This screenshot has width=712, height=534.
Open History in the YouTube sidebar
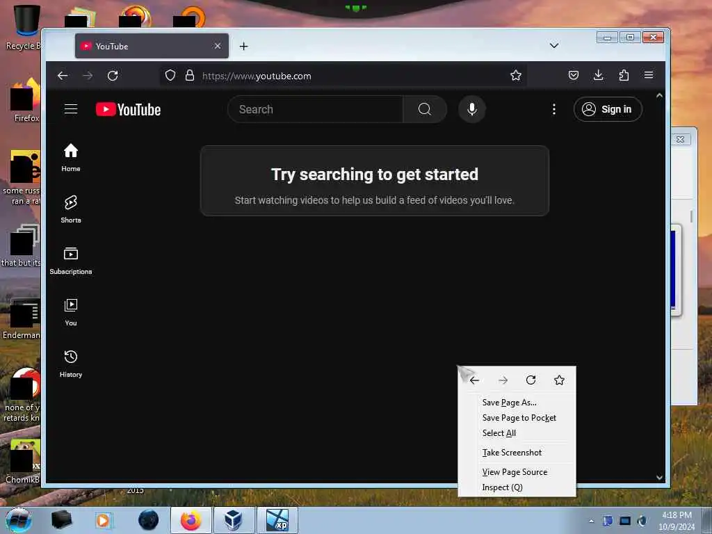pyautogui.click(x=71, y=363)
